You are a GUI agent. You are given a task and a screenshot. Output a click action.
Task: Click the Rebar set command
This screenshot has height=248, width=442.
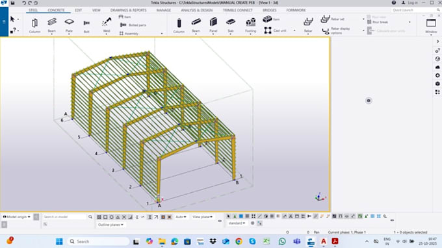pyautogui.click(x=333, y=19)
